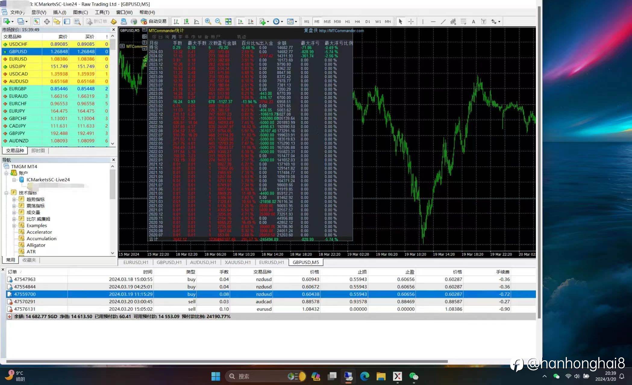This screenshot has width=632, height=385.
Task: Open the MTCommander.com link
Action: pos(341,30)
